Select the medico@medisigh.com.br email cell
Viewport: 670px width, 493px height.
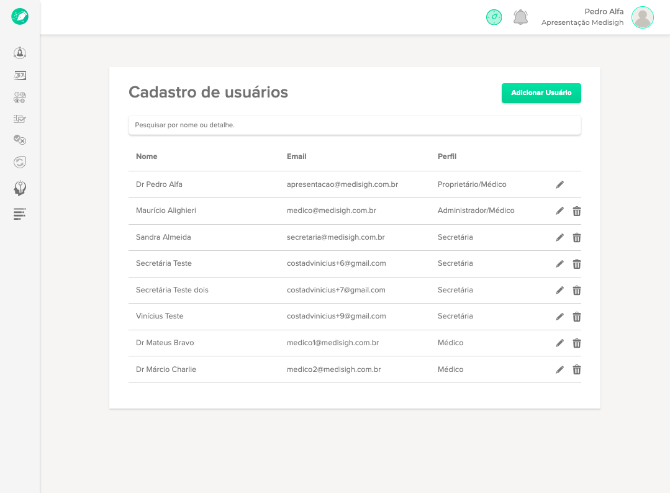pos(332,210)
